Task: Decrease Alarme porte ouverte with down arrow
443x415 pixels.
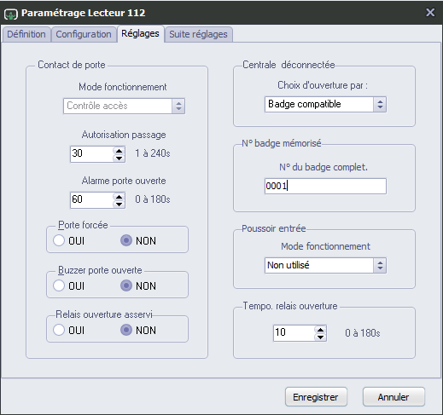Action: [119, 204]
